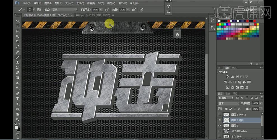
Task: Select the Brush tool in toolbox
Action: (x=18, y=57)
